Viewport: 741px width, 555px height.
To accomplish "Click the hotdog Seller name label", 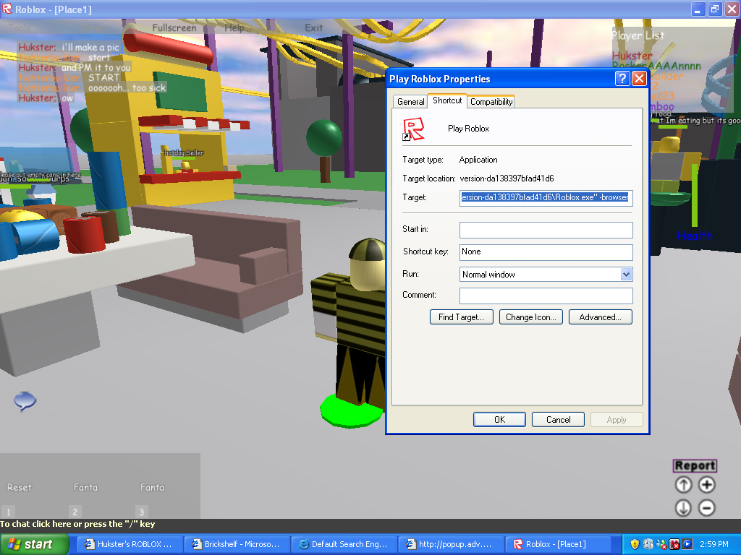I will click(185, 152).
